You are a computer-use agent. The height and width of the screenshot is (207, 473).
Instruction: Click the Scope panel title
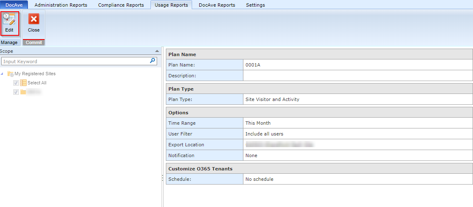pyautogui.click(x=6, y=51)
